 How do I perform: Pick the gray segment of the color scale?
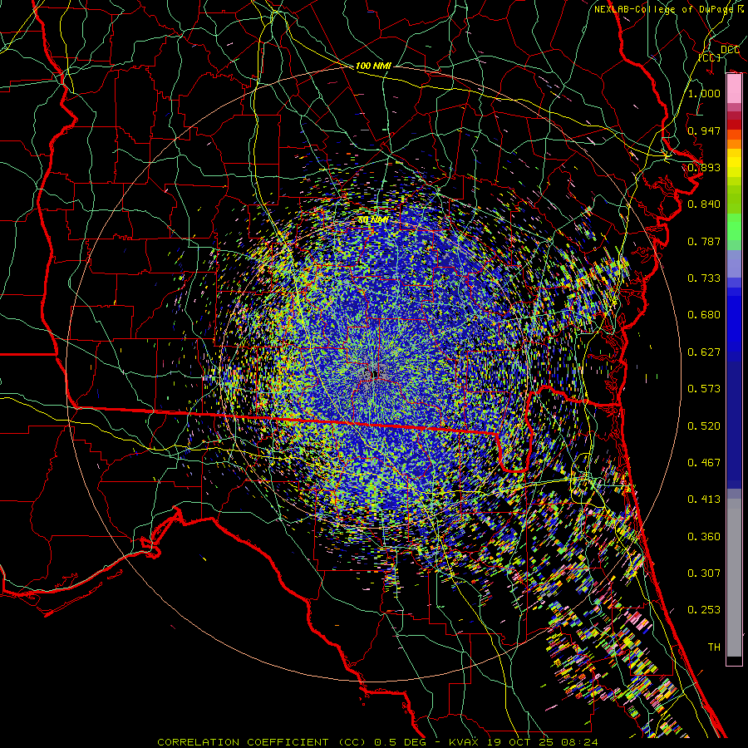point(734,578)
